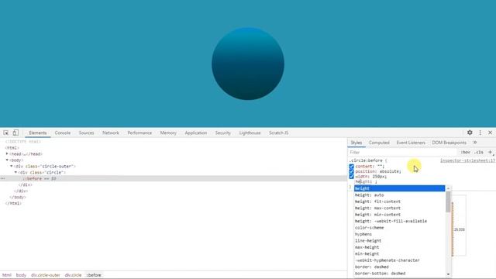Choose the height: fit-content suggestion
496x279 pixels.
tap(400, 201)
